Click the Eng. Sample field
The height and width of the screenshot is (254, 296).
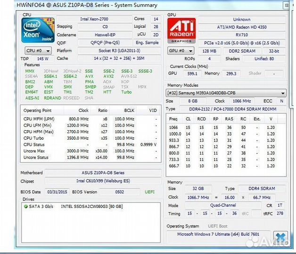point(147,43)
